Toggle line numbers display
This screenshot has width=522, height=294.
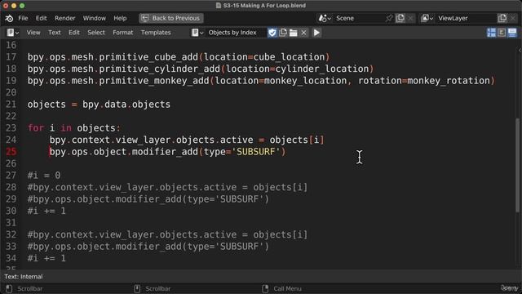[x=491, y=33]
